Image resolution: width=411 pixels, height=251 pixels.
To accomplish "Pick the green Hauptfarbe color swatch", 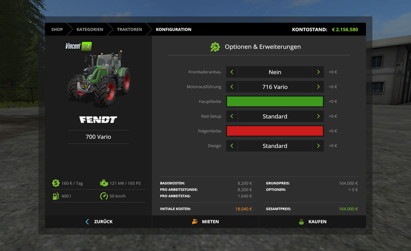I will 275,102.
